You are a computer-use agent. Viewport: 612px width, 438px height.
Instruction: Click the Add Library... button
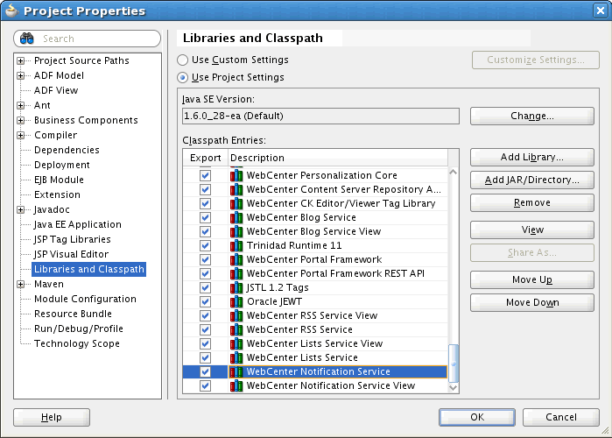point(532,157)
